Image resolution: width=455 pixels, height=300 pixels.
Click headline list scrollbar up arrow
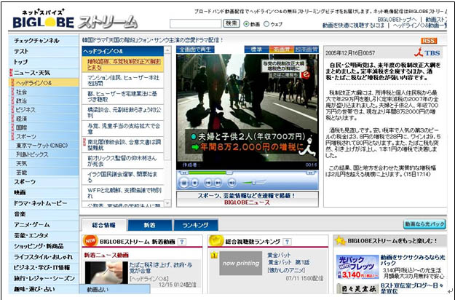tap(167, 50)
